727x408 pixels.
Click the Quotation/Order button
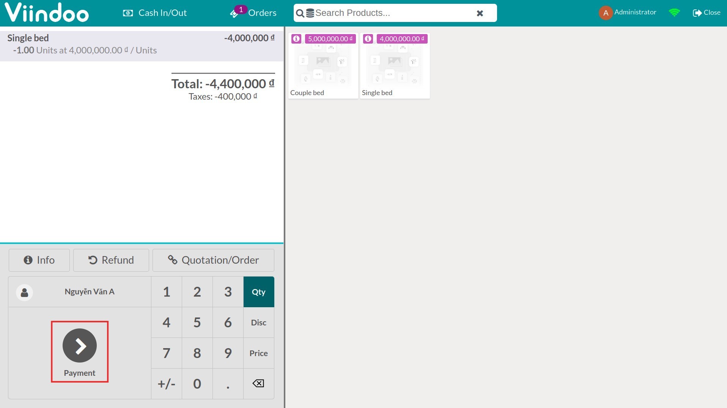(x=213, y=260)
